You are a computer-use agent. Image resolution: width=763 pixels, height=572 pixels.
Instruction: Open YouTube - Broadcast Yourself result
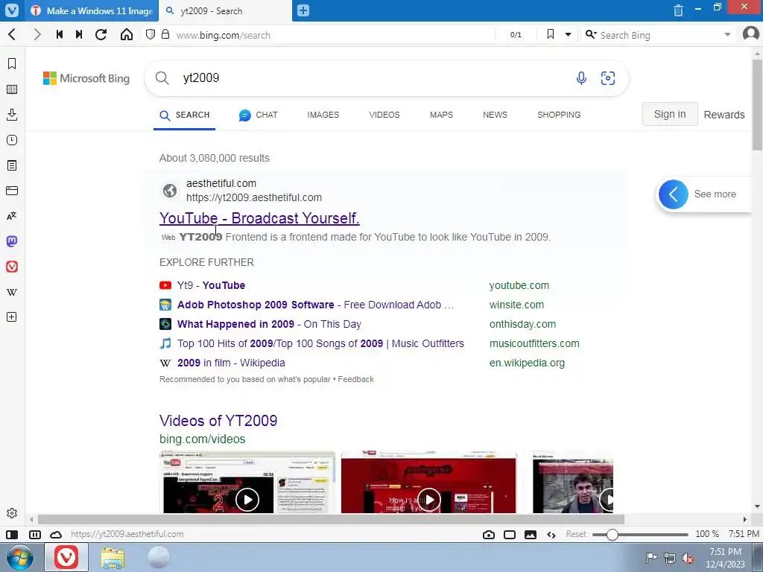[x=259, y=218]
